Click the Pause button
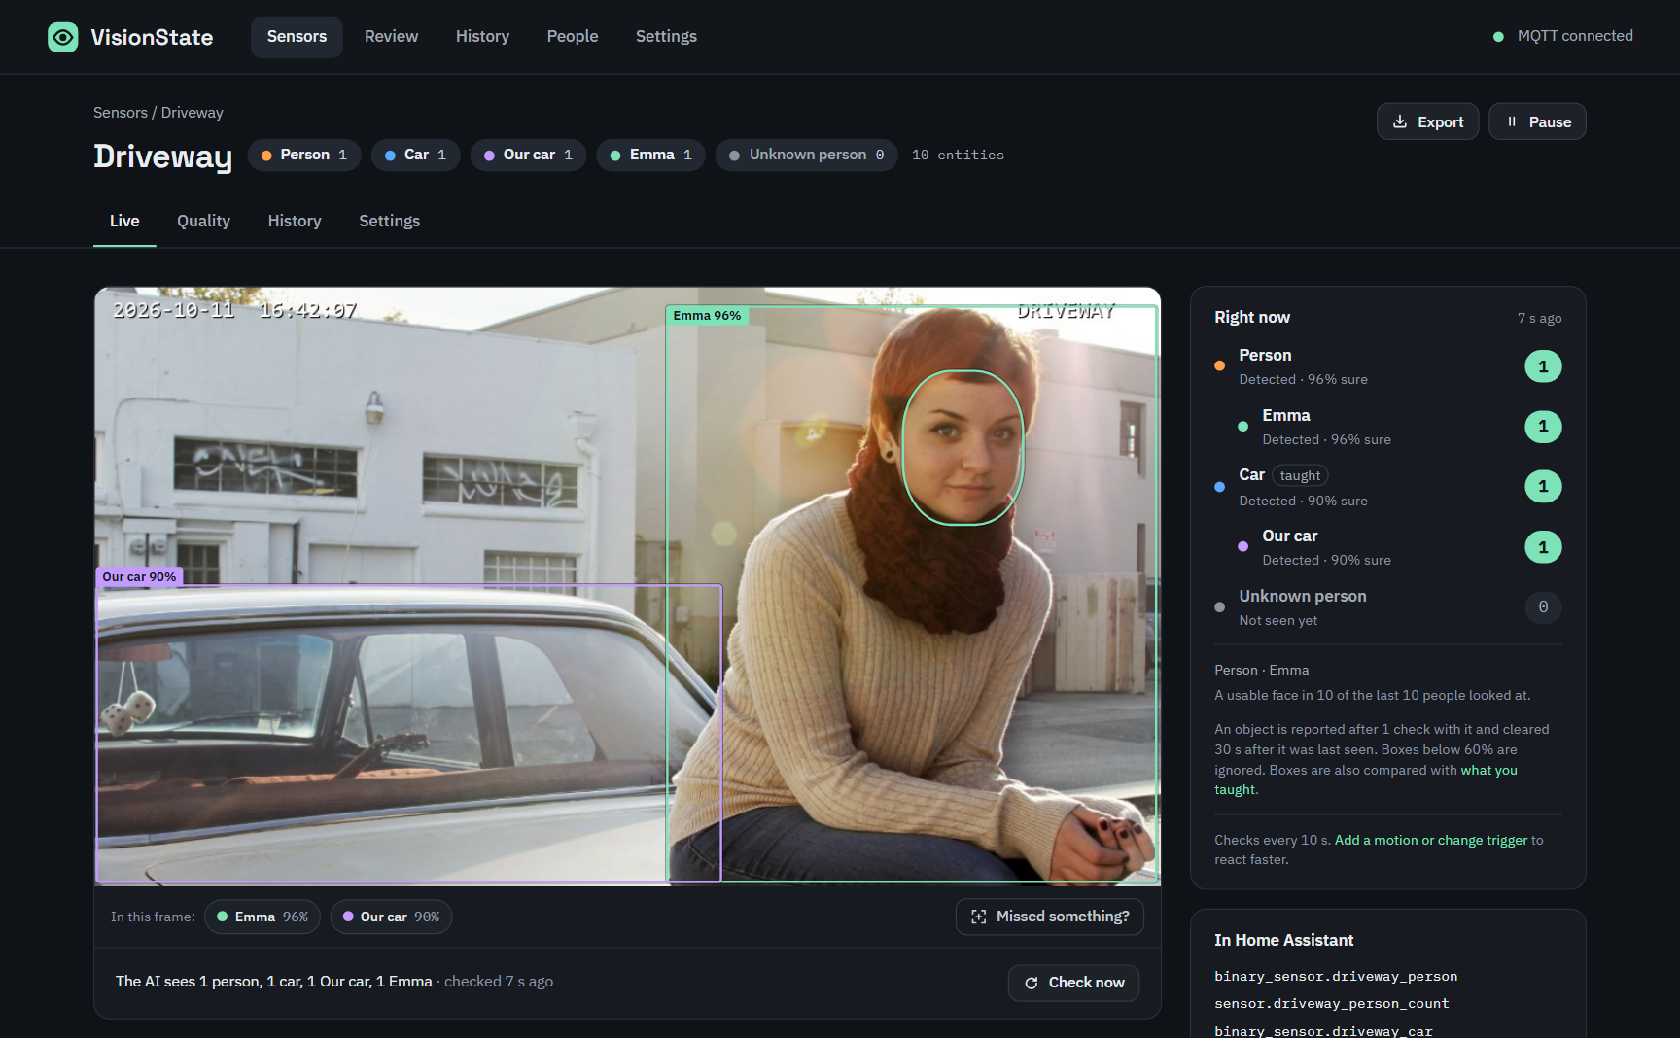 1537,121
